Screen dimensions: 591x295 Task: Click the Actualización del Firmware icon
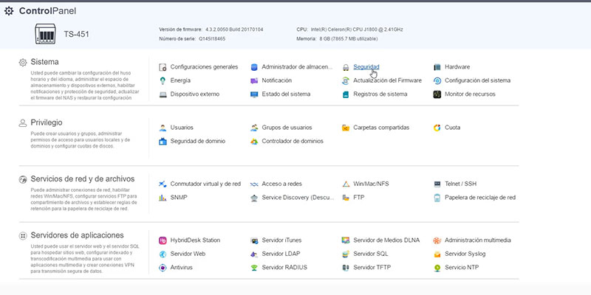[x=346, y=80]
